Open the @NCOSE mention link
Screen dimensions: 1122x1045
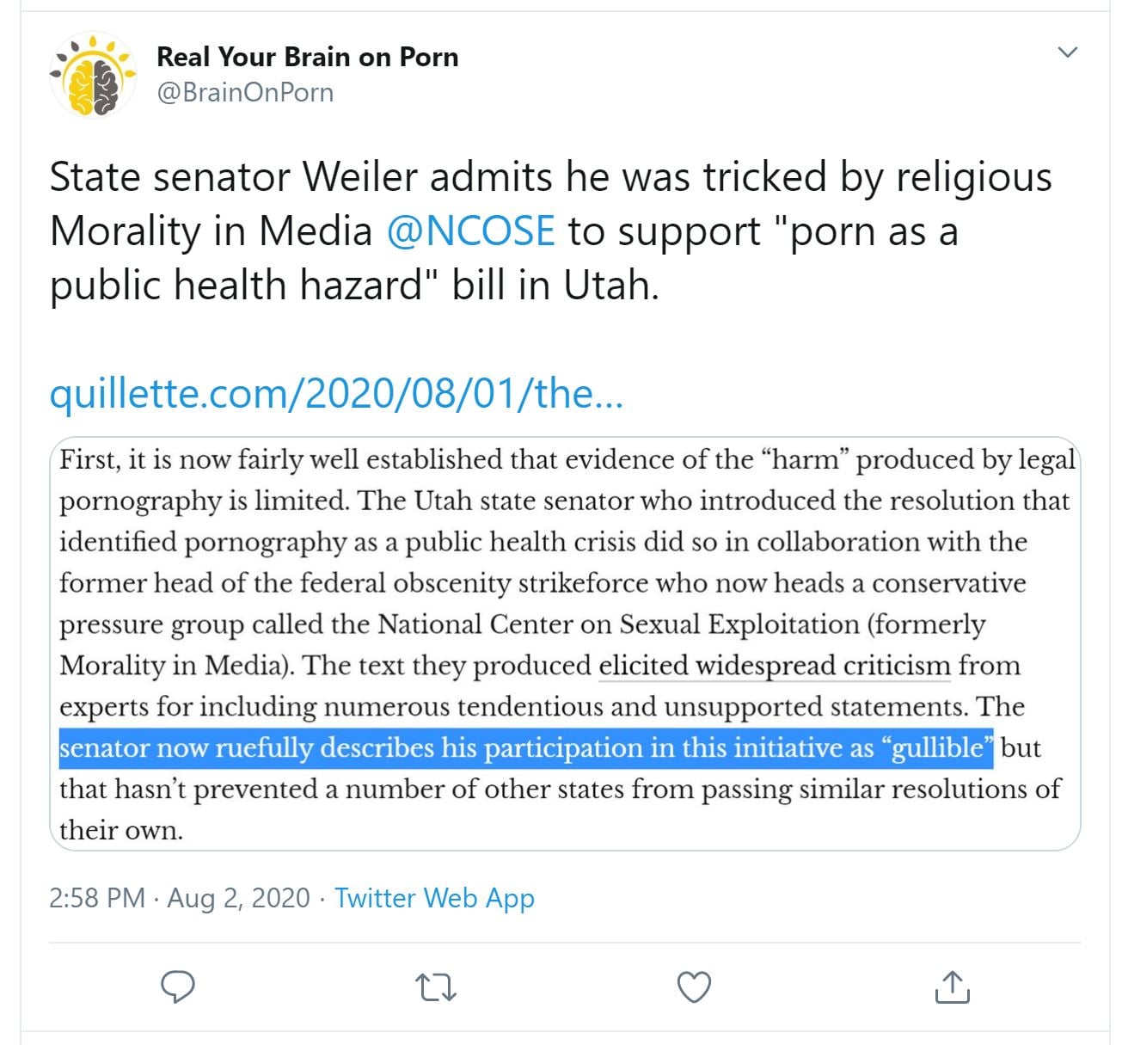[x=470, y=231]
